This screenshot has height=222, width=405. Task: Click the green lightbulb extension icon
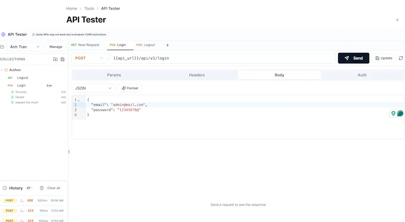click(393, 114)
